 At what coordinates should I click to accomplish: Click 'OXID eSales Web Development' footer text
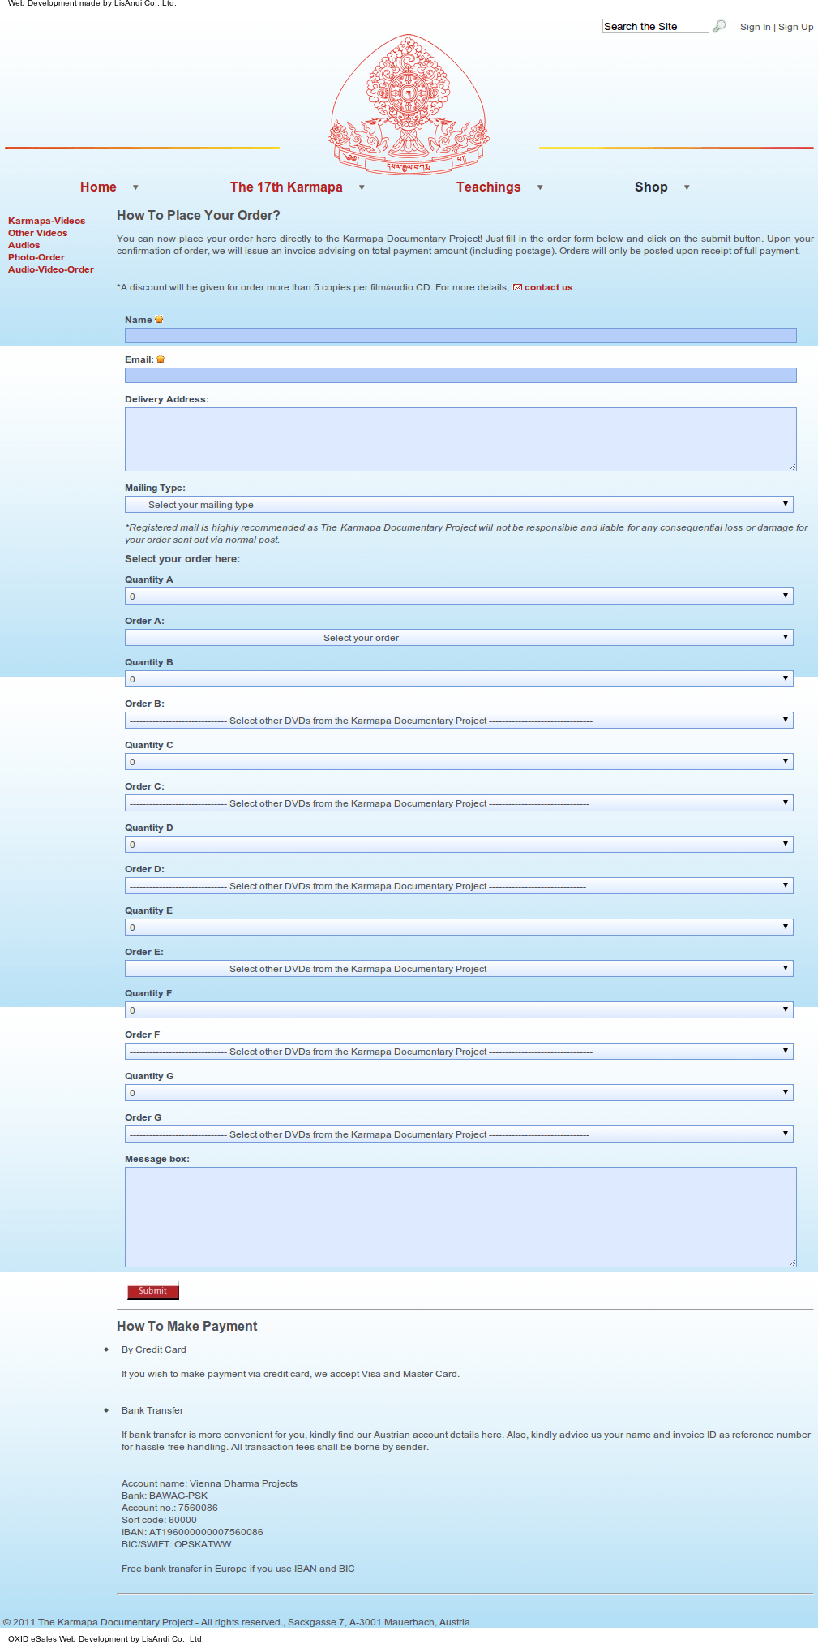point(106,1638)
